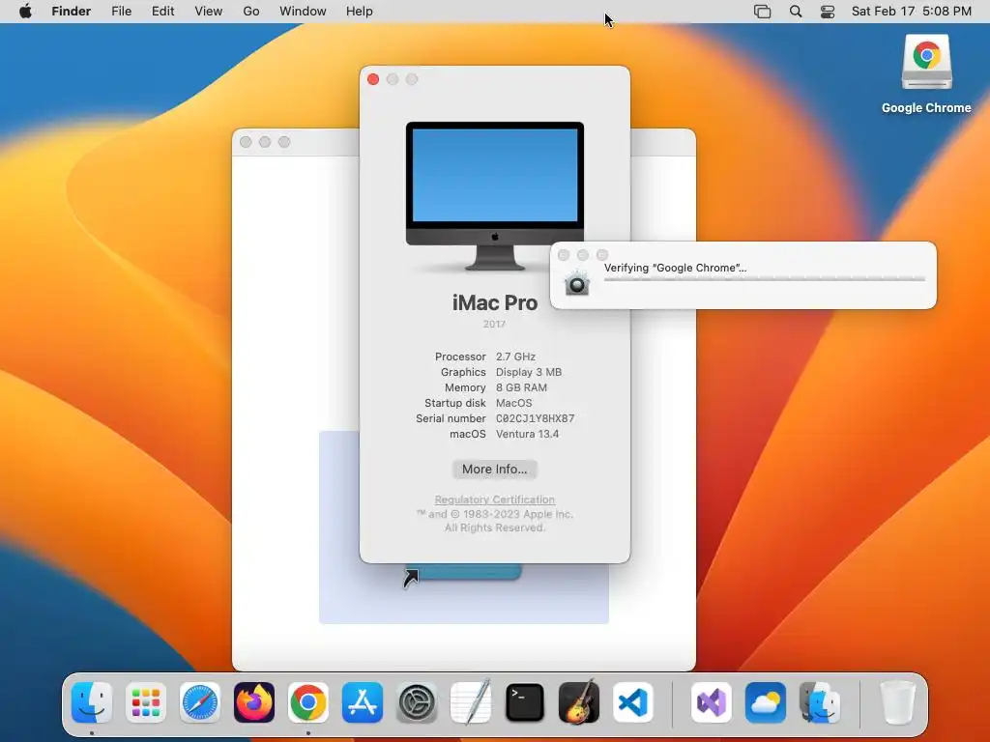Select the Google Chrome disk on desktop
The width and height of the screenshot is (990, 742).
pos(926,63)
